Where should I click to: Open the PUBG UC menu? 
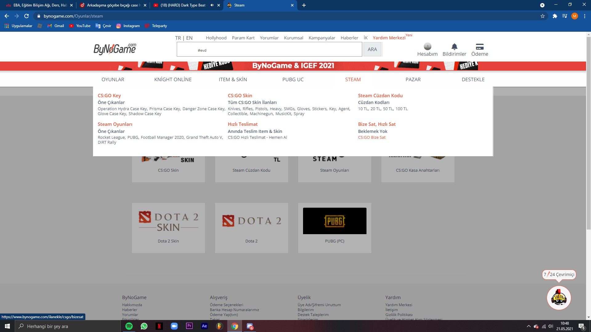293,79
